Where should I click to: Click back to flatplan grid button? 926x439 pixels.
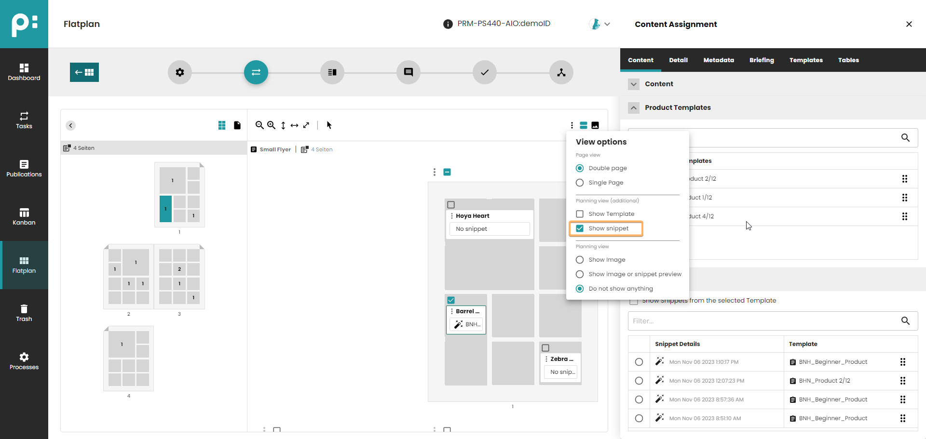click(x=84, y=72)
